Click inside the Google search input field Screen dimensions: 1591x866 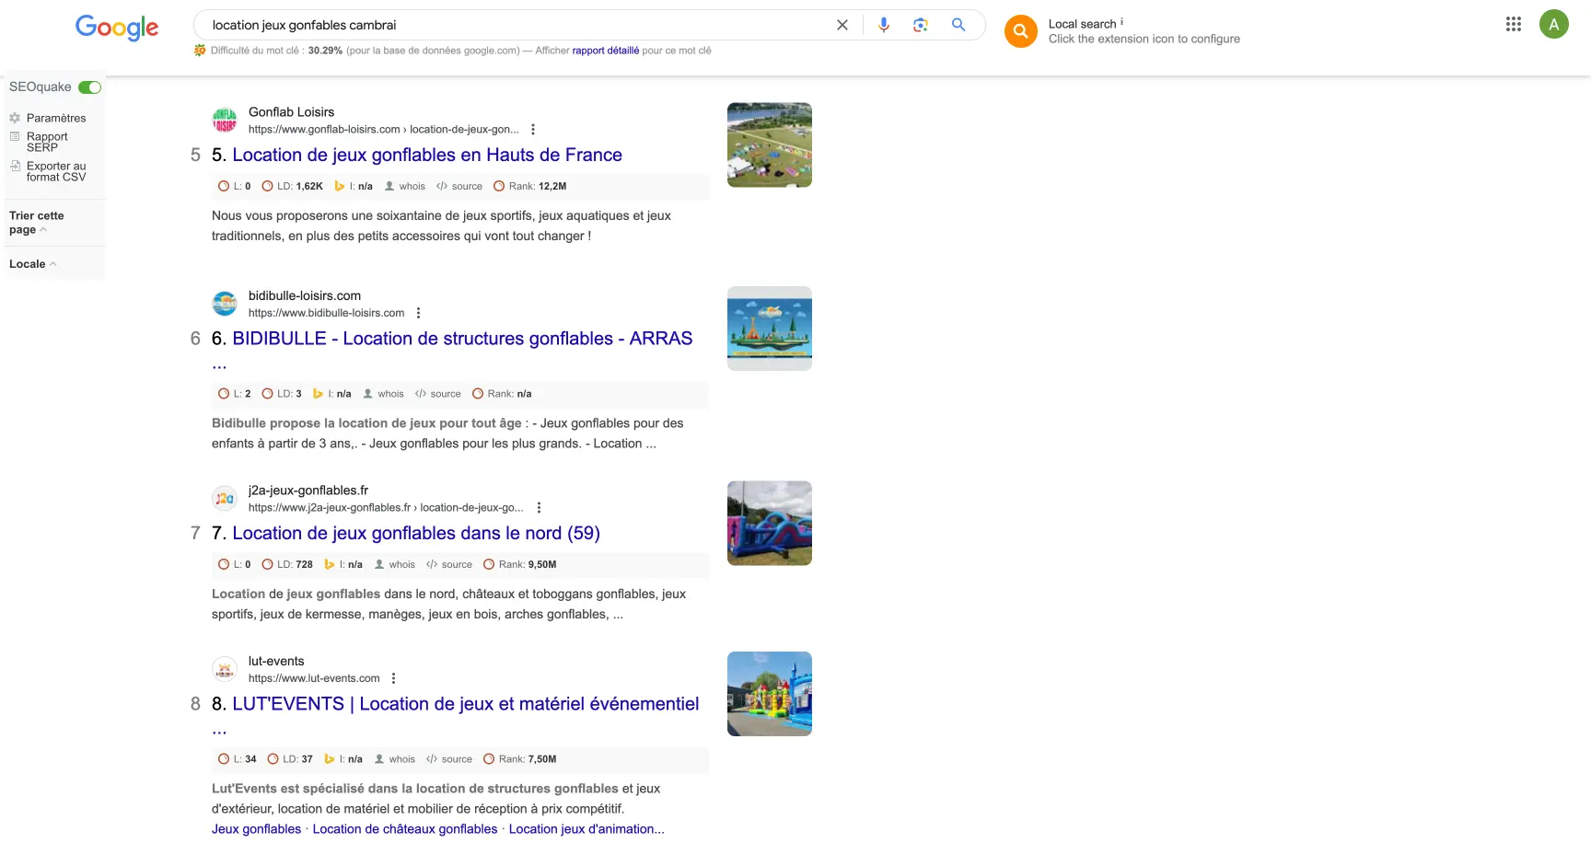[516, 25]
